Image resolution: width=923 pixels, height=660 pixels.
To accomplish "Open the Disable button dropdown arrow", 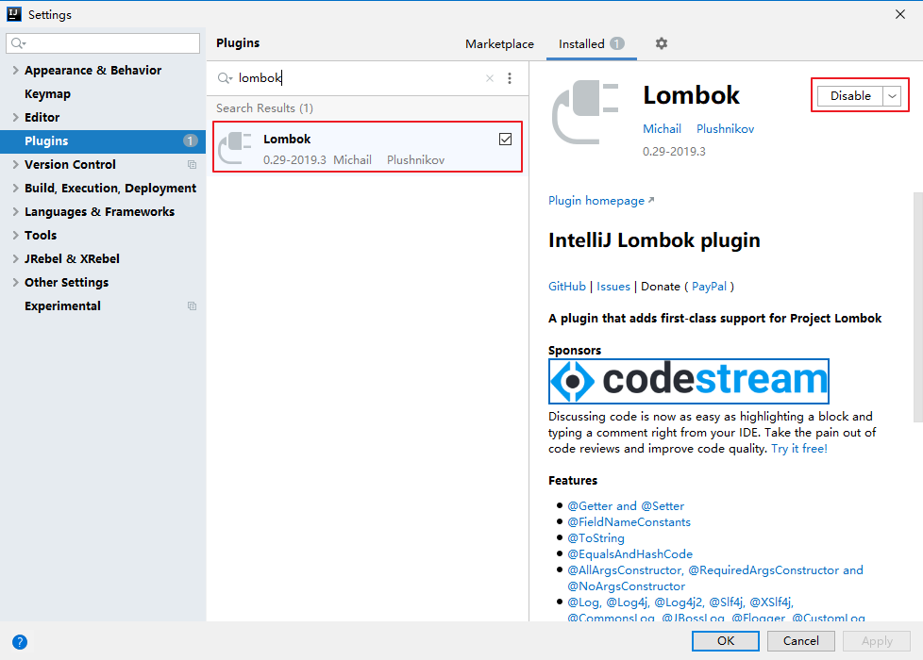I will (893, 96).
